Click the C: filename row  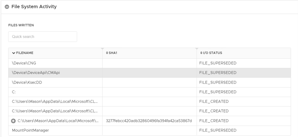coord(14,92)
